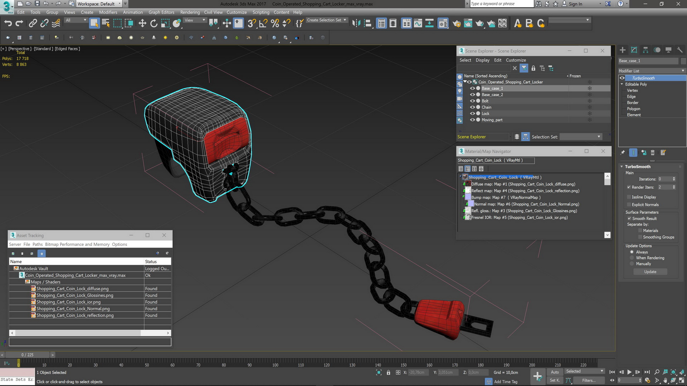Select the Rotate tool in main toolbar

click(x=154, y=24)
